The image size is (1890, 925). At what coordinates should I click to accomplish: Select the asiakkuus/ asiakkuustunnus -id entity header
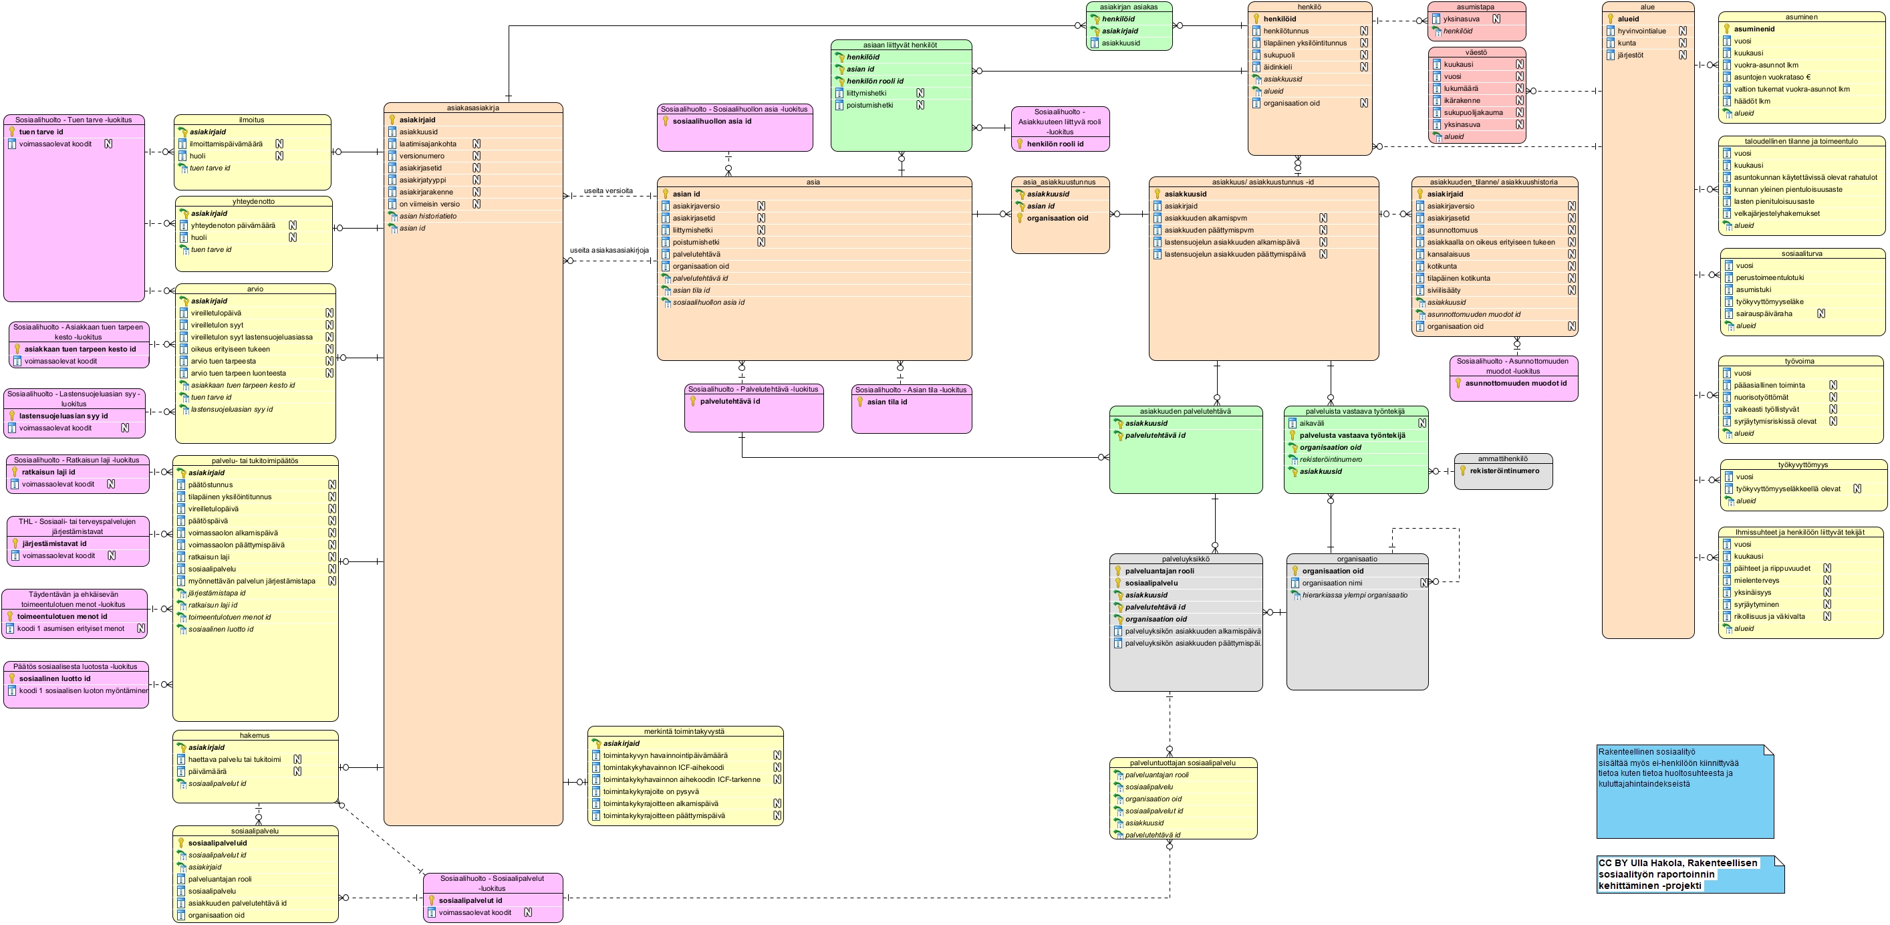1262,182
